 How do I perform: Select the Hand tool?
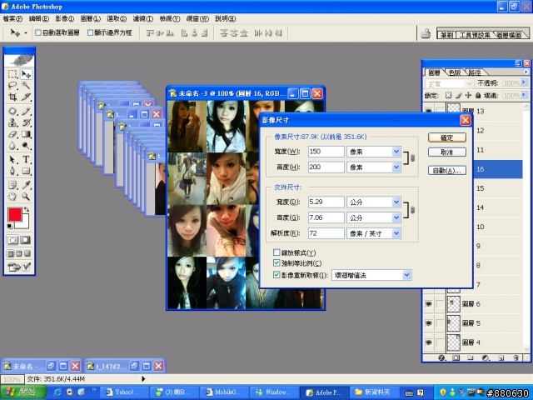12,197
